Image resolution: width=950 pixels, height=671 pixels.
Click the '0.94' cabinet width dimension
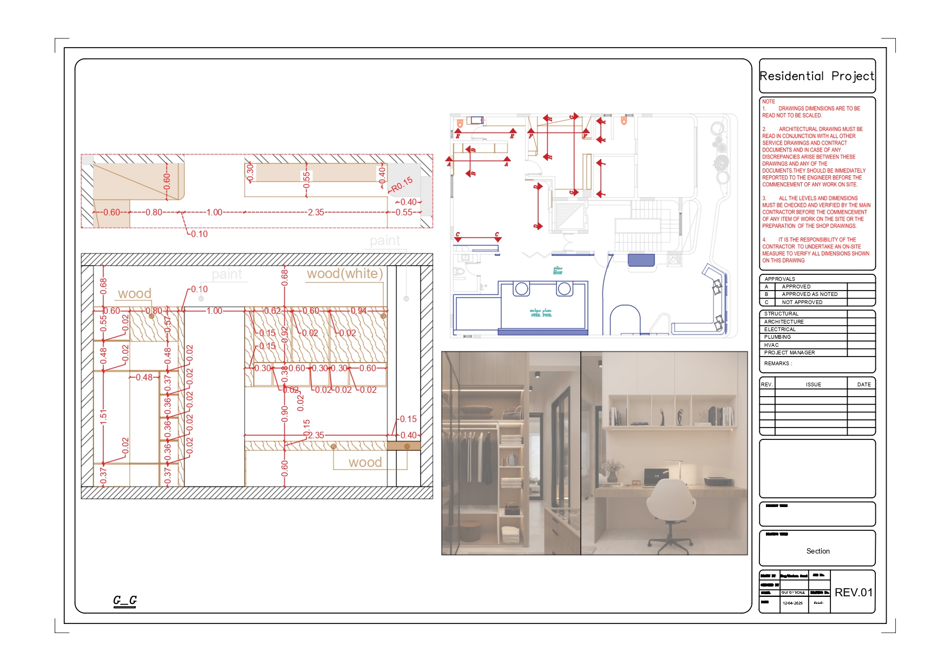(358, 311)
